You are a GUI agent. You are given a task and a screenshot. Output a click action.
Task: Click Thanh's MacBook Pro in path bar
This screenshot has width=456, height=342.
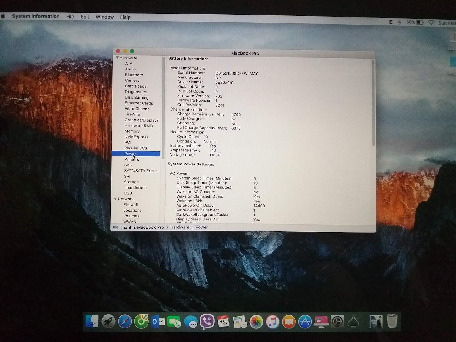(142, 227)
